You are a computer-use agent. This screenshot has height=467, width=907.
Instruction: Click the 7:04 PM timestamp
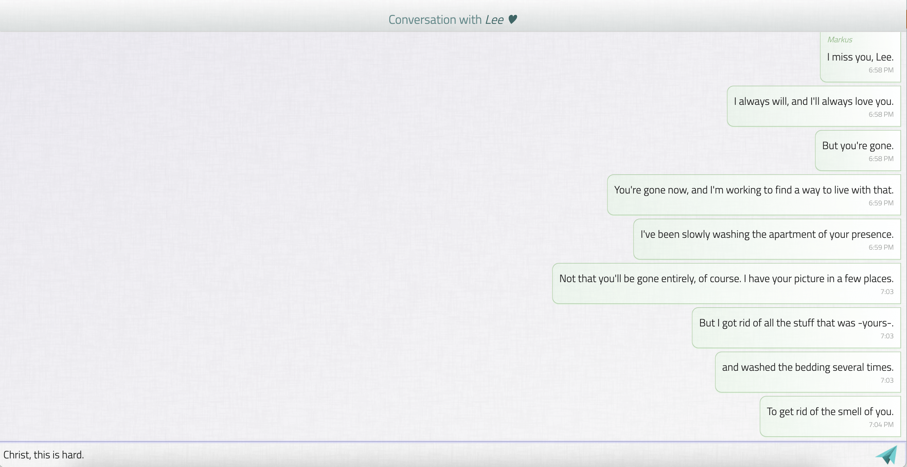tap(881, 424)
